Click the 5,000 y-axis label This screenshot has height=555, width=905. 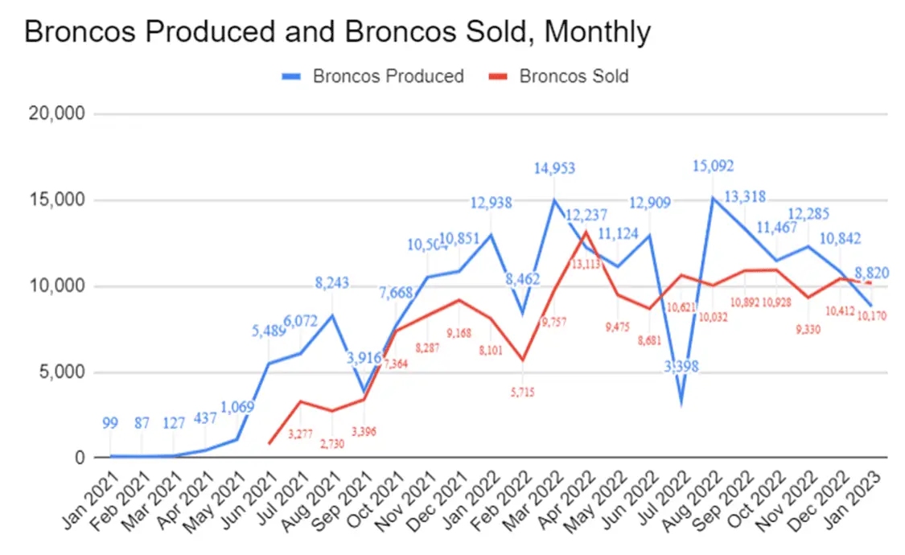pyautogui.click(x=64, y=372)
